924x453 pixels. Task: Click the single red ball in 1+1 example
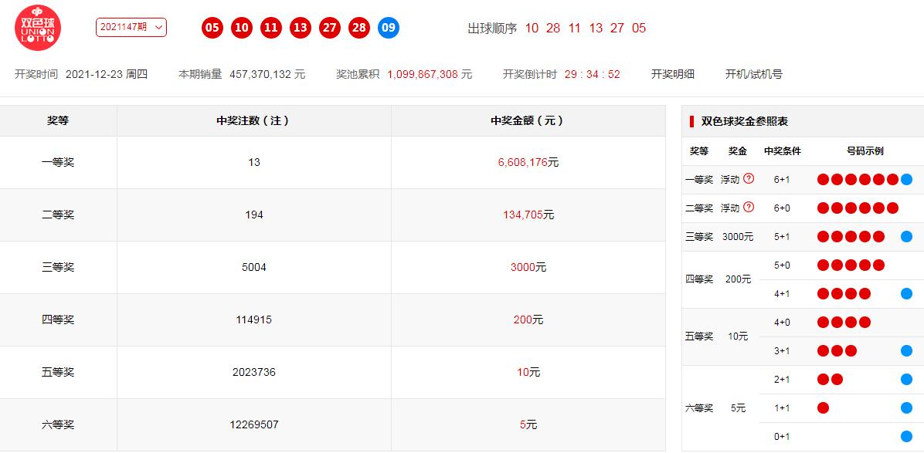(x=824, y=407)
